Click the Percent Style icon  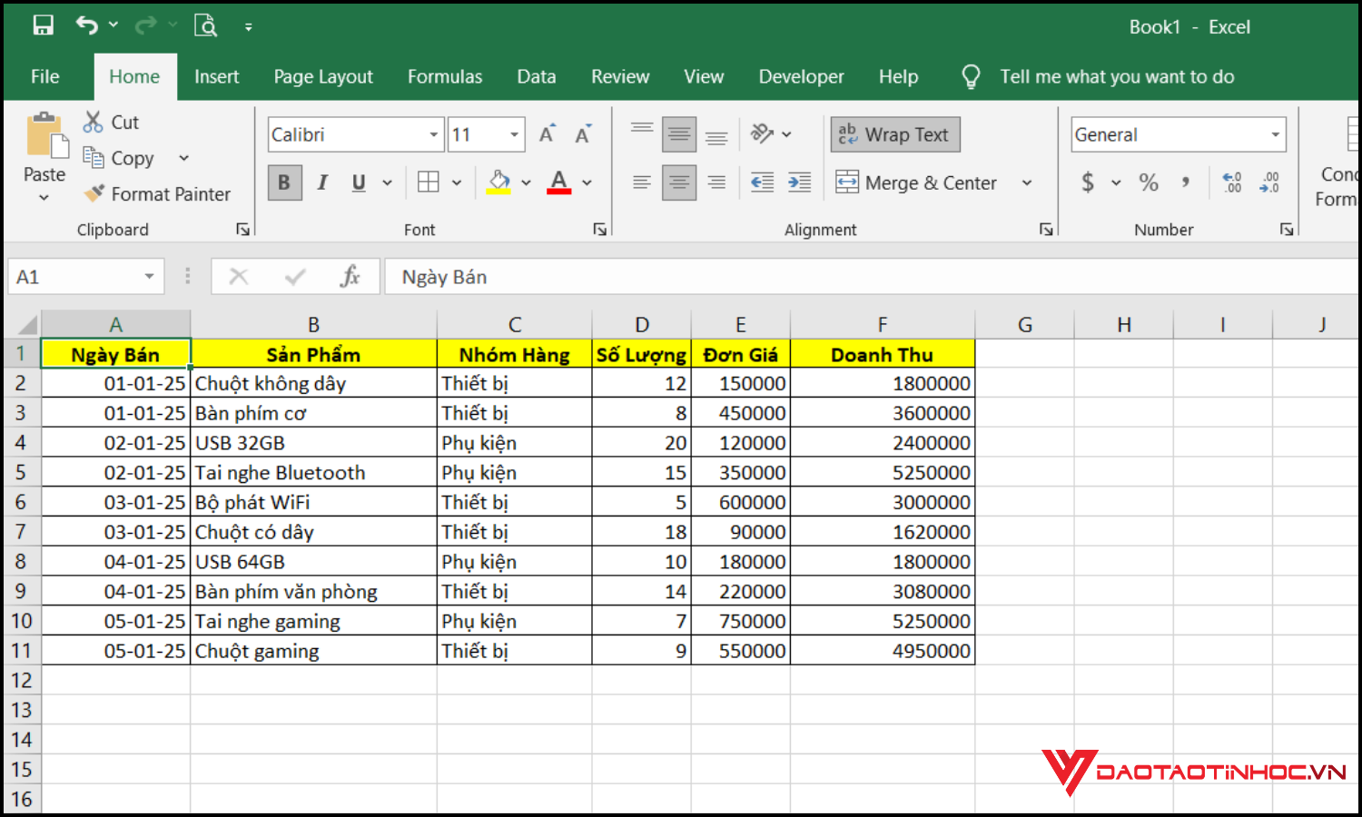[1148, 182]
